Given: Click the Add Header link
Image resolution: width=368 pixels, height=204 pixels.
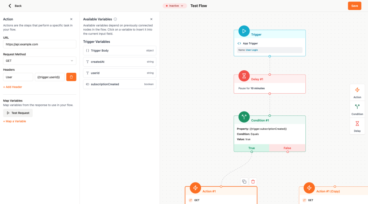Looking at the screenshot, I should click(13, 87).
